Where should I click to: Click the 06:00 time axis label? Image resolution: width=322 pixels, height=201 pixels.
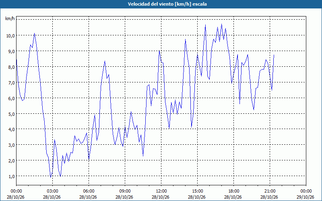click(89, 191)
